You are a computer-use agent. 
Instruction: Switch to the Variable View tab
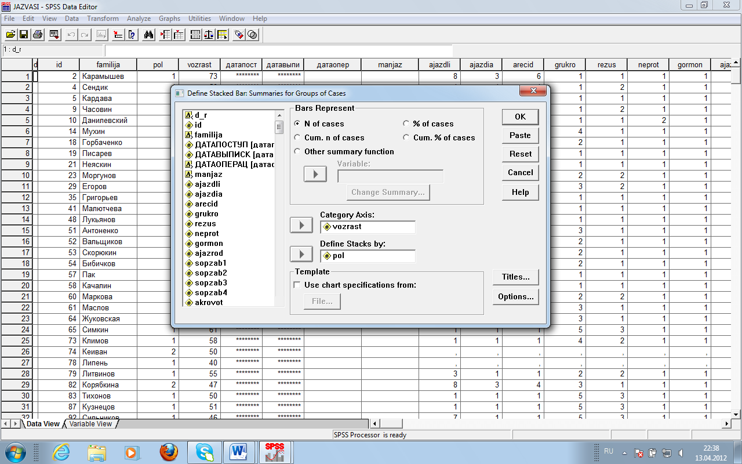[x=90, y=424]
